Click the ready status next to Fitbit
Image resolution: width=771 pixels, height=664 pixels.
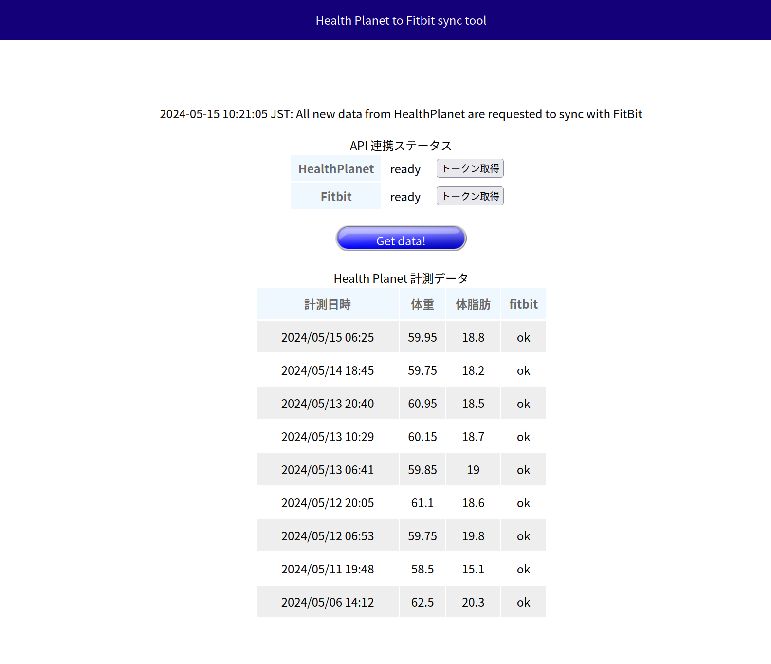405,197
